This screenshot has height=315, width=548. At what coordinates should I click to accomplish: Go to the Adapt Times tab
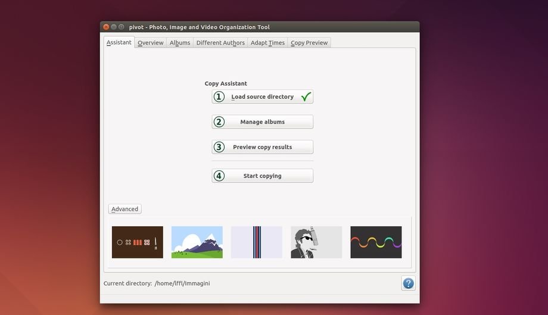(267, 43)
